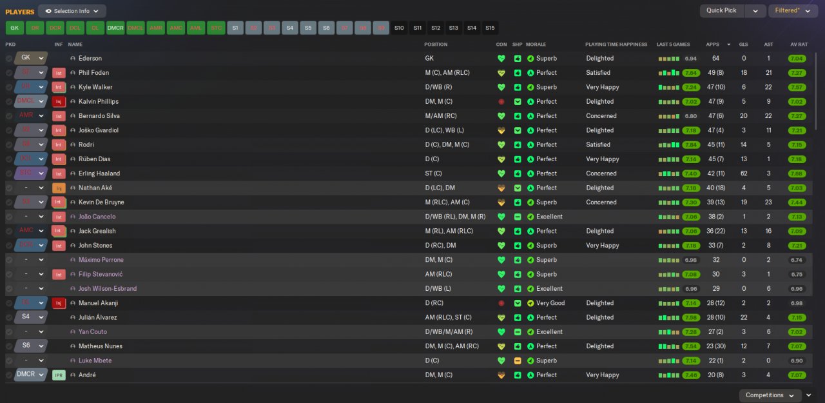This screenshot has height=403, width=825.
Task: Toggle the picked checkmark for Bernardo Silva
Action: tap(9, 116)
